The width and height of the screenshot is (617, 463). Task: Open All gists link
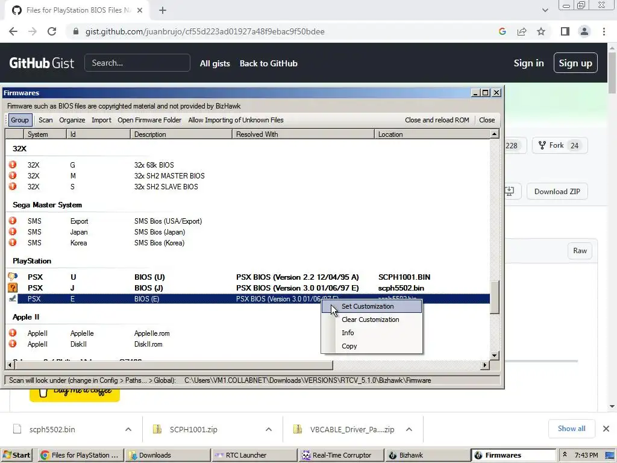click(215, 63)
